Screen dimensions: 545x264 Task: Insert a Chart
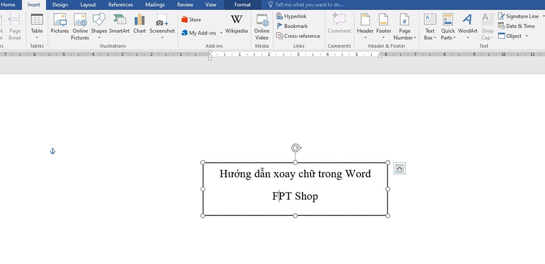140,24
